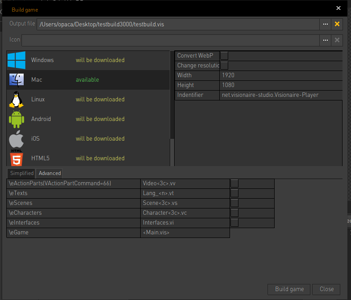
Task: Click the Video<3c>.vv filename cell
Action: pyautogui.click(x=185, y=183)
